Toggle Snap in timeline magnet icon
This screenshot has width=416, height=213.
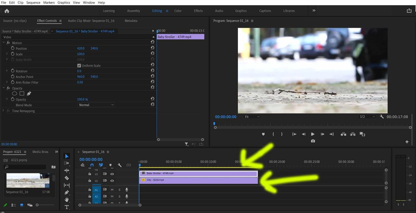(x=92, y=165)
